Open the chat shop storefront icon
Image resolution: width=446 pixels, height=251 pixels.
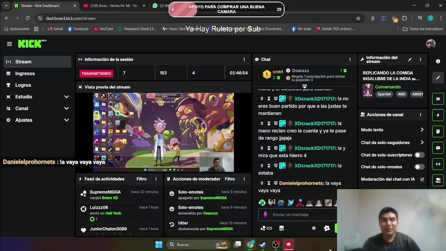point(282,228)
